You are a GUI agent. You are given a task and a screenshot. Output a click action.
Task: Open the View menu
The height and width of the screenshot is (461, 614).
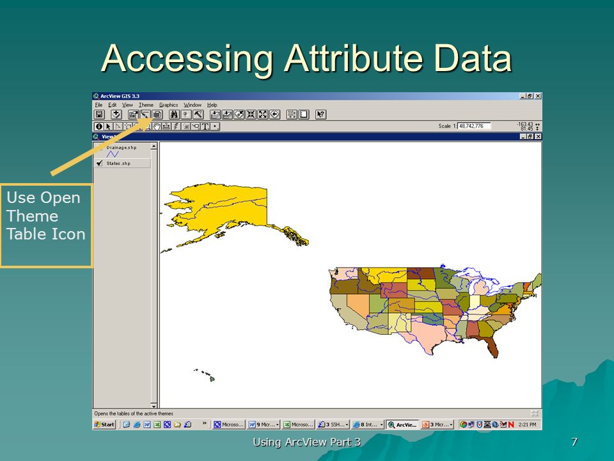pos(127,104)
